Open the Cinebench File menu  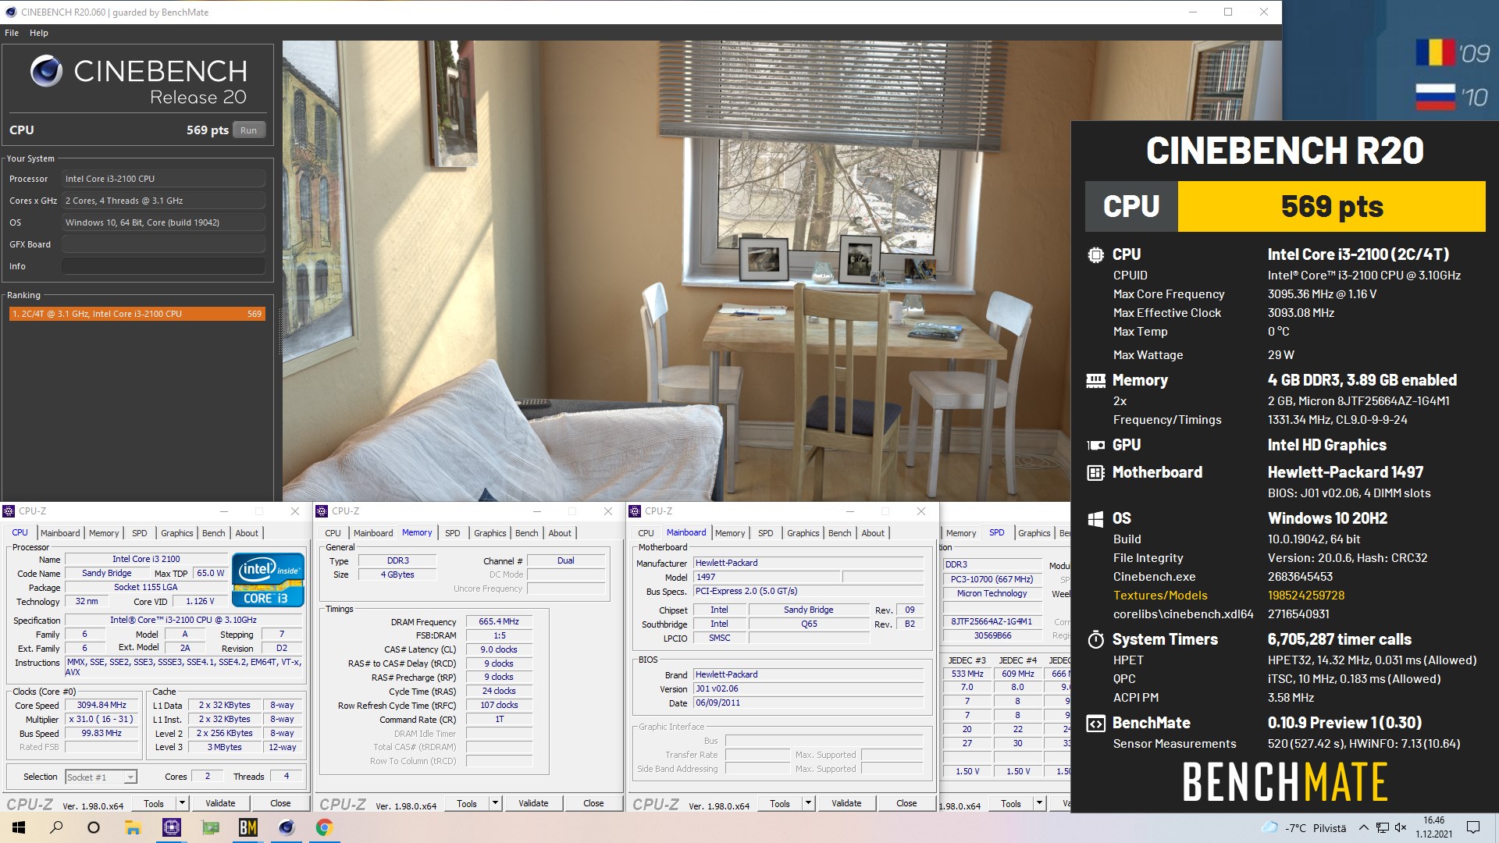(x=12, y=33)
